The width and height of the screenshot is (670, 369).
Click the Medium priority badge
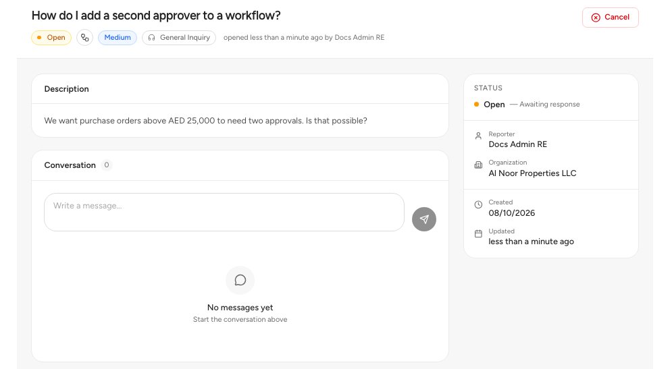(118, 38)
